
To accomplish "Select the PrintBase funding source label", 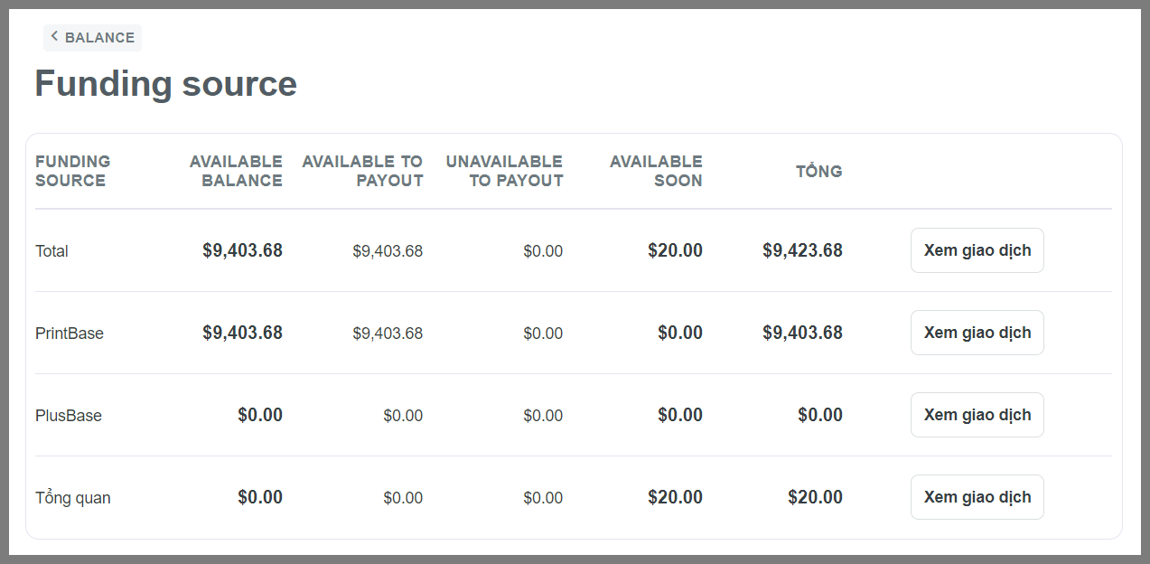I will [70, 334].
